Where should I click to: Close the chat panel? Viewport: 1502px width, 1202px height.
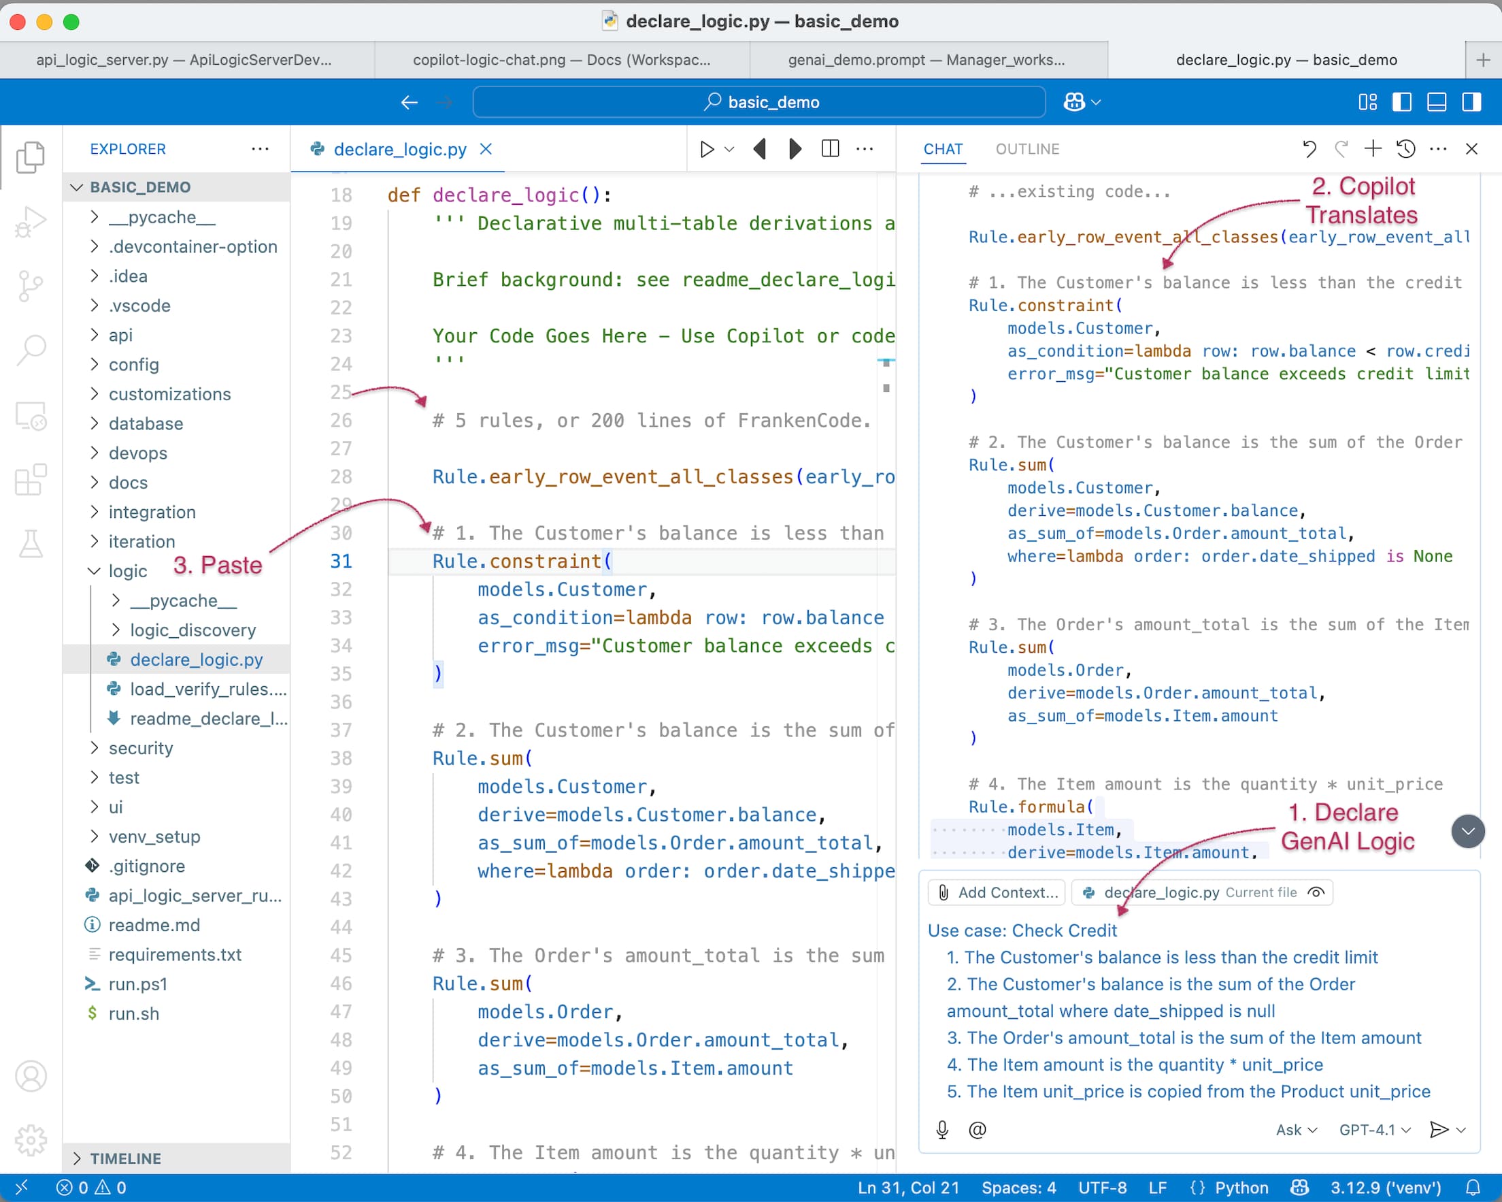(1471, 148)
